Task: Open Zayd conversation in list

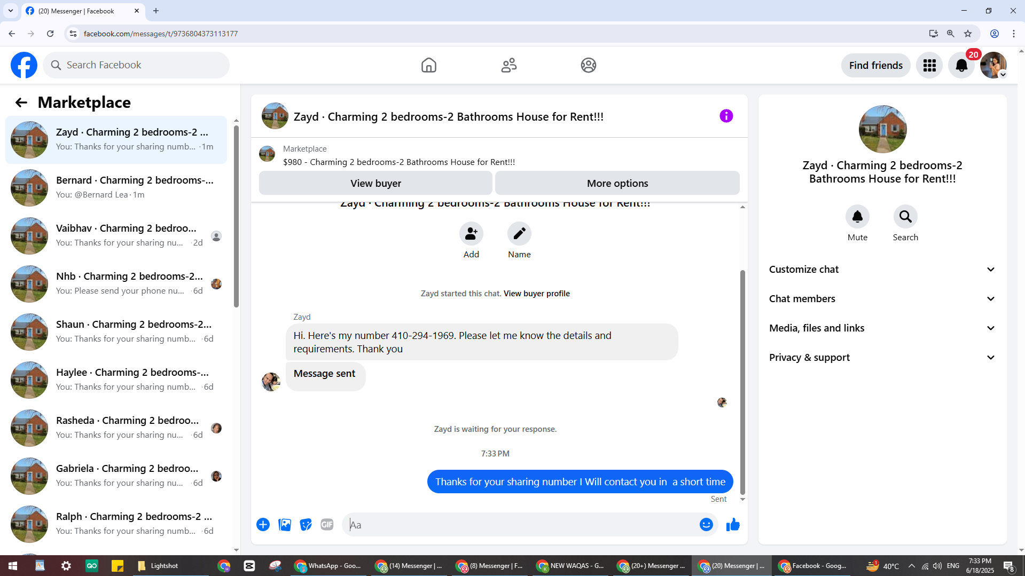Action: (x=116, y=140)
